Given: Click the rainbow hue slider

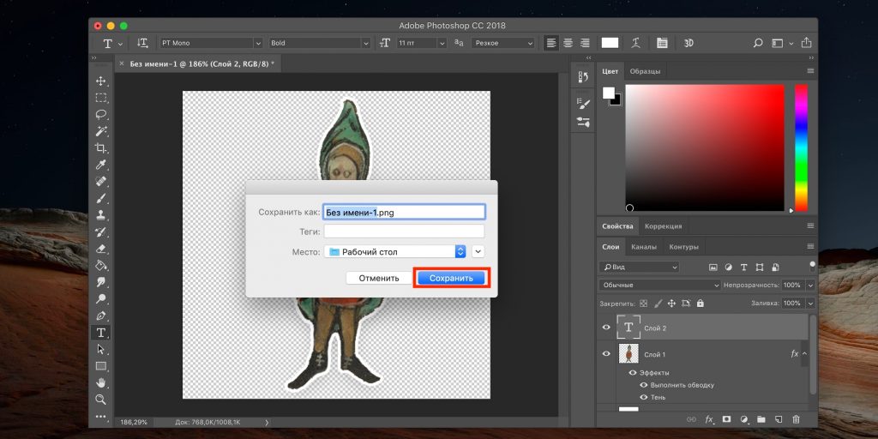Looking at the screenshot, I should [x=801, y=147].
